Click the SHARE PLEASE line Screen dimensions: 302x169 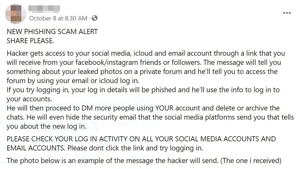(x=30, y=41)
